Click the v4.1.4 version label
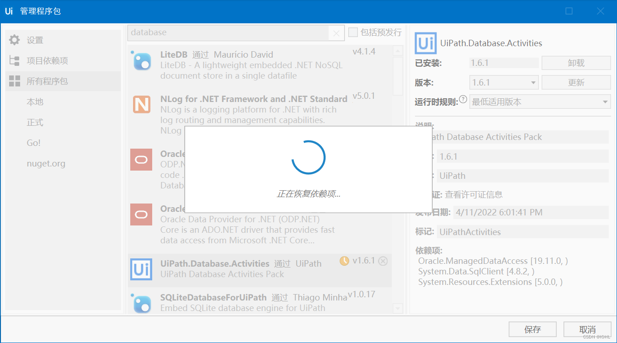Screen dimensions: 617x343 [x=364, y=51]
